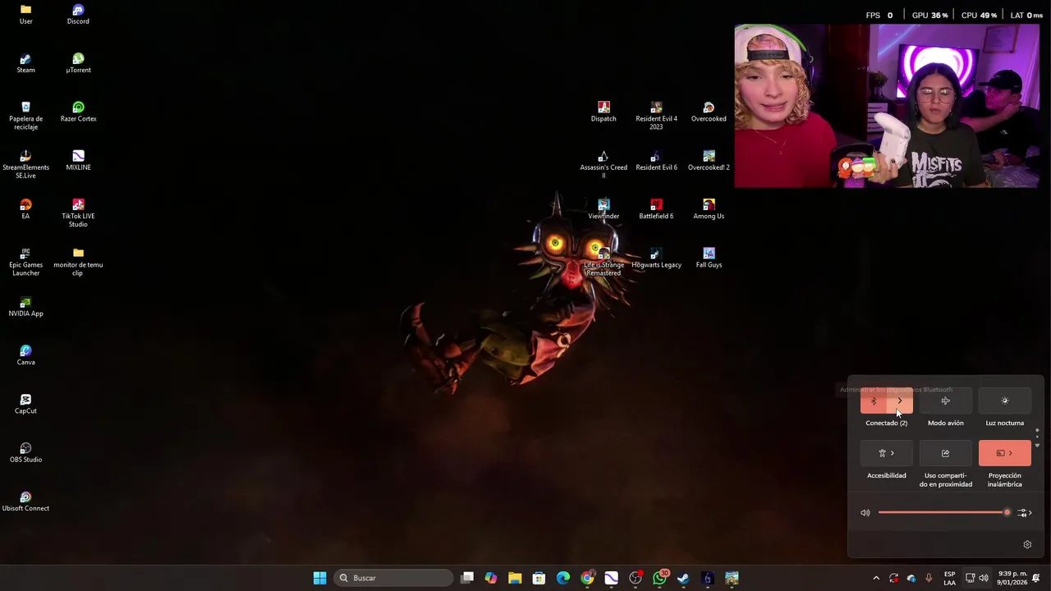
Task: Select the Overcooked! 2 icon
Action: [x=709, y=160]
